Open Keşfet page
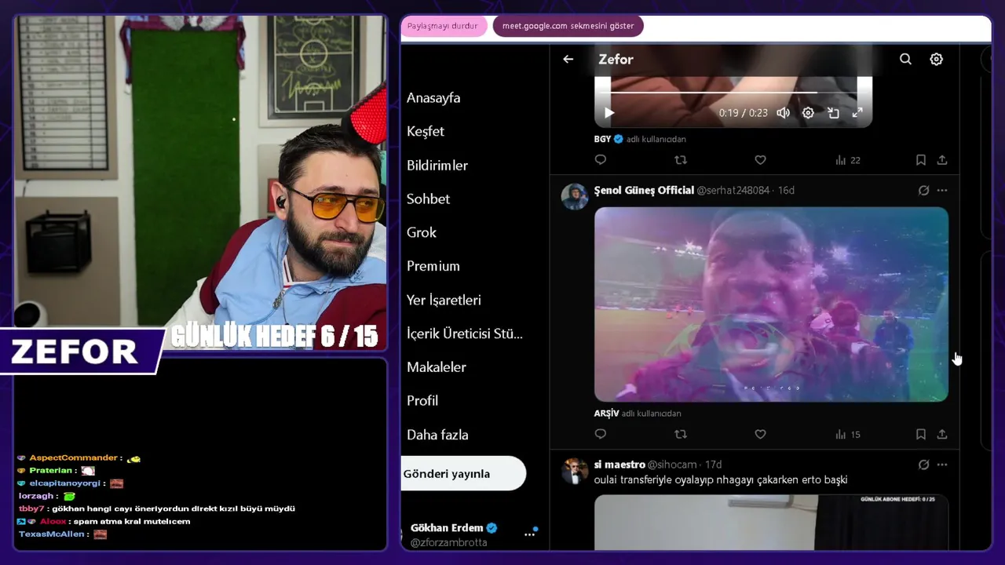The image size is (1005, 565). (x=426, y=131)
